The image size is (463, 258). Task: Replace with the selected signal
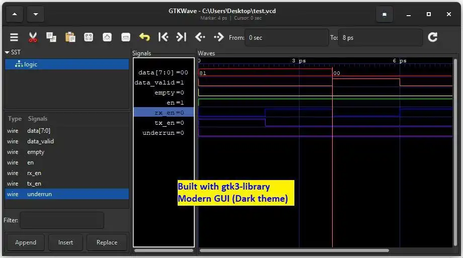(x=107, y=242)
